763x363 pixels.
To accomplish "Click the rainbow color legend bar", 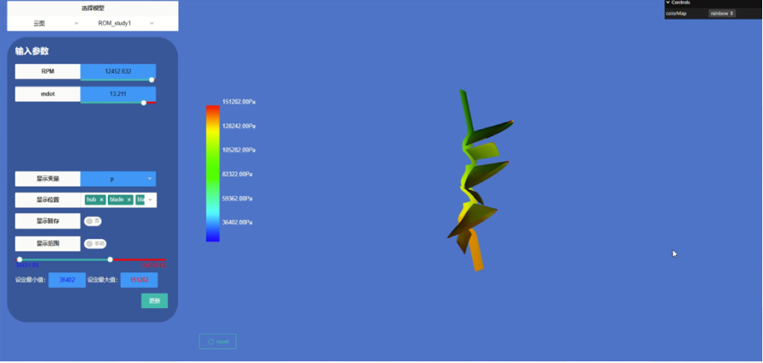I will click(x=212, y=173).
